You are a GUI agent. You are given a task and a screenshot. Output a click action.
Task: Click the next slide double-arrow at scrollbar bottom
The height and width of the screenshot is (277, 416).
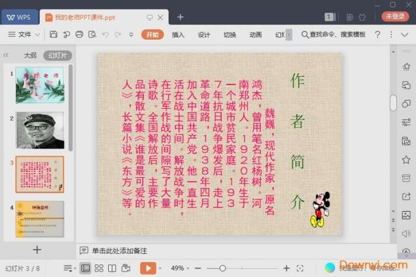pos(393,230)
